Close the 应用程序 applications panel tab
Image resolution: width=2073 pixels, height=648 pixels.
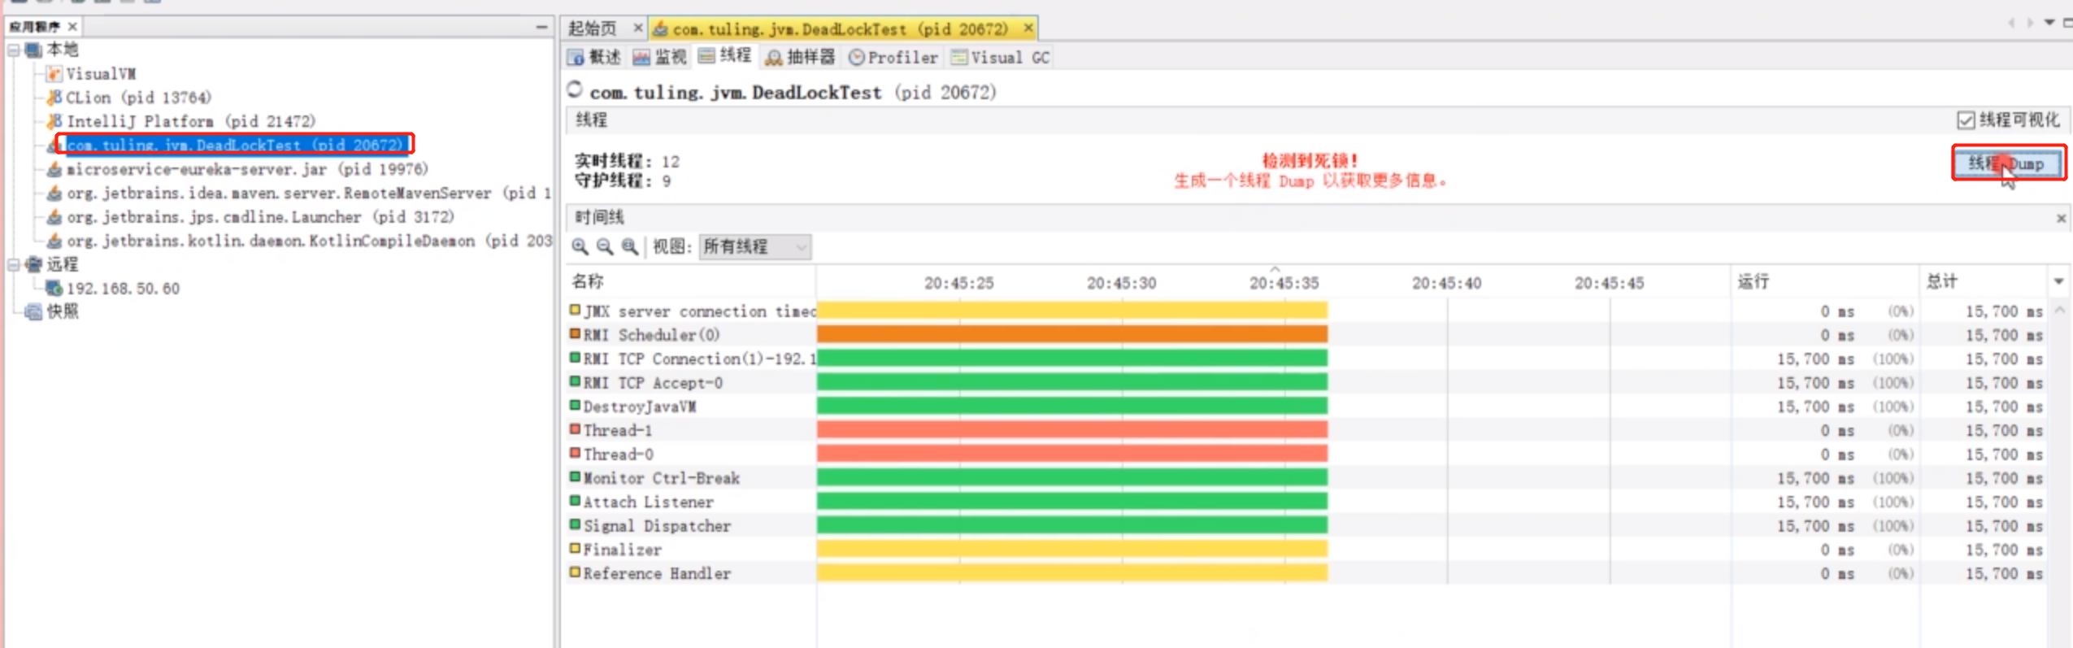click(72, 27)
